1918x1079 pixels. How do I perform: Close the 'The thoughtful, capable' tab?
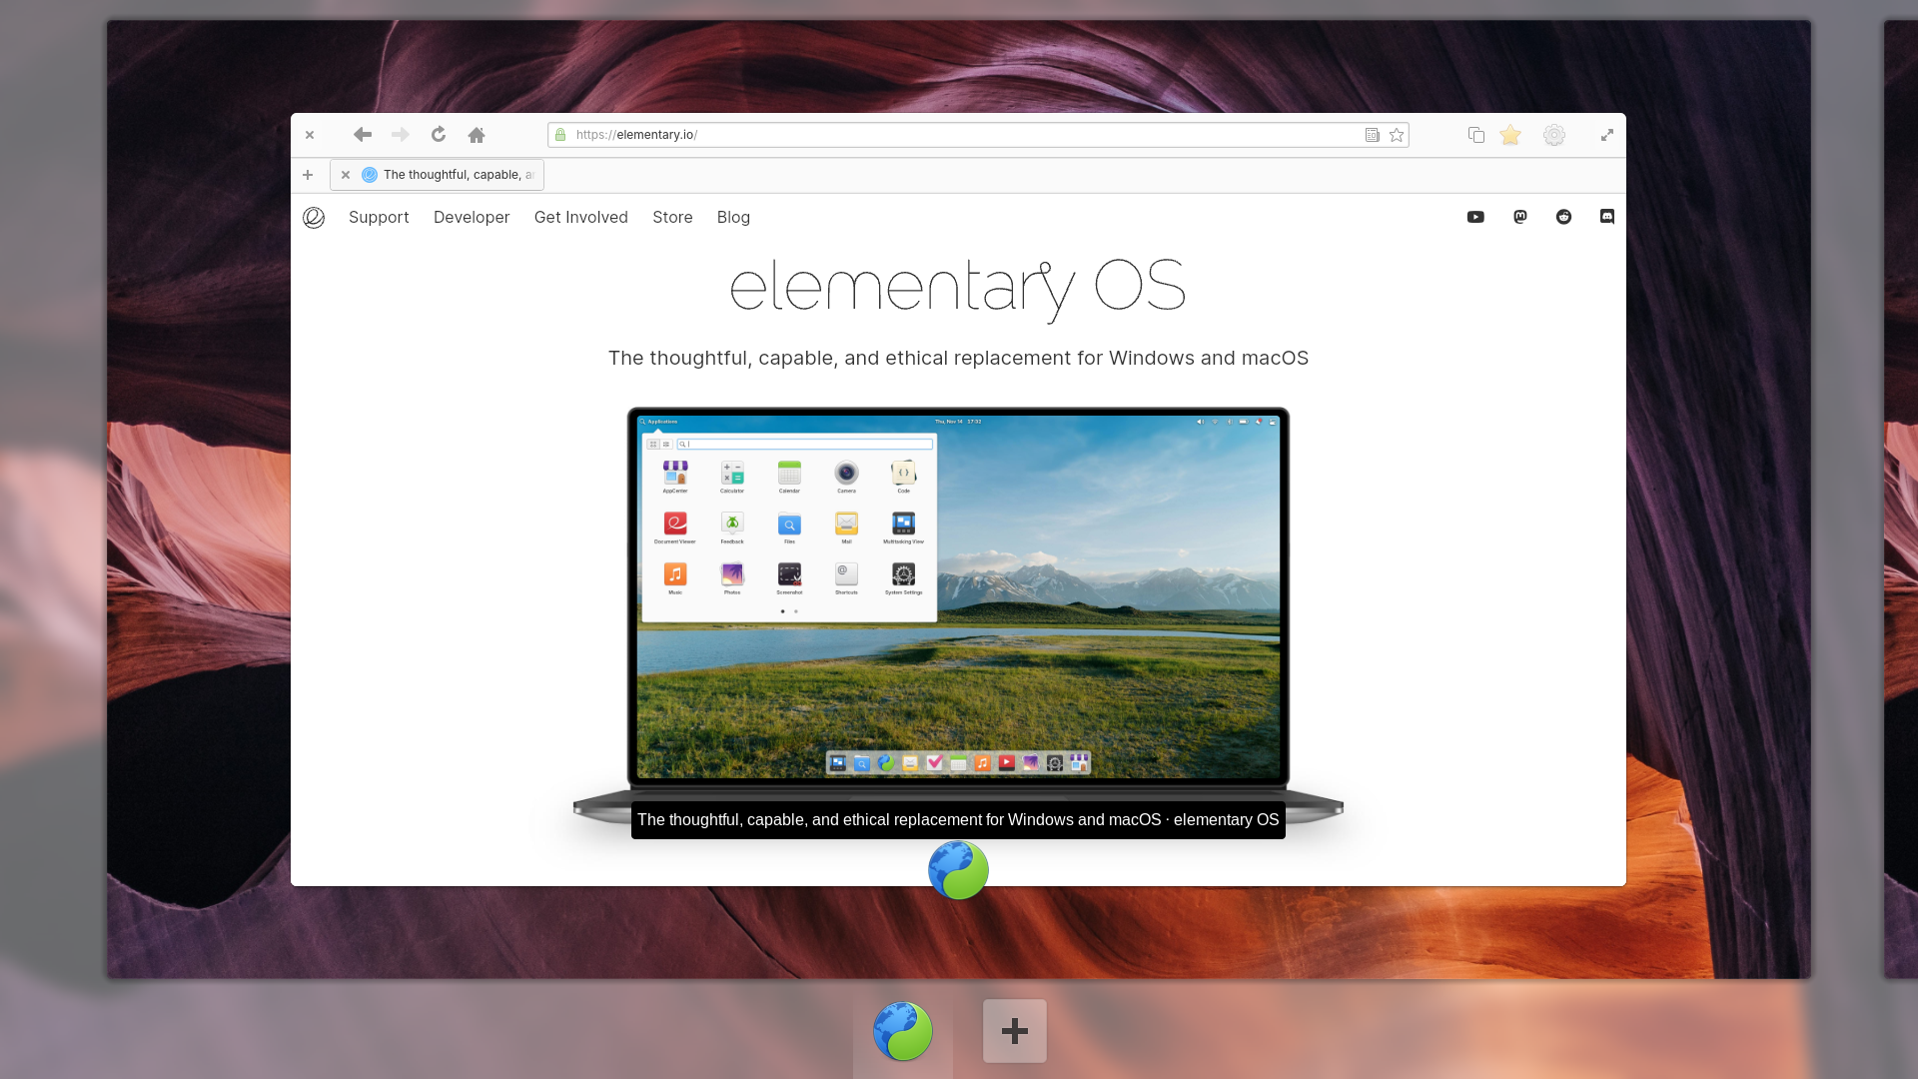click(x=346, y=175)
